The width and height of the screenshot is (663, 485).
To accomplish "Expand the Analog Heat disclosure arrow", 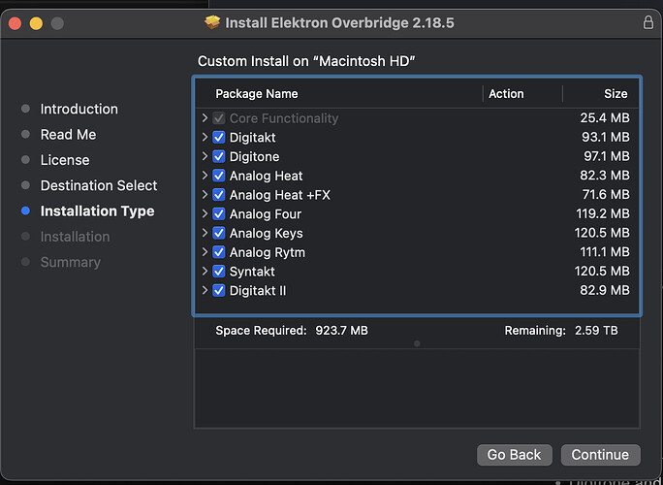I will 205,176.
